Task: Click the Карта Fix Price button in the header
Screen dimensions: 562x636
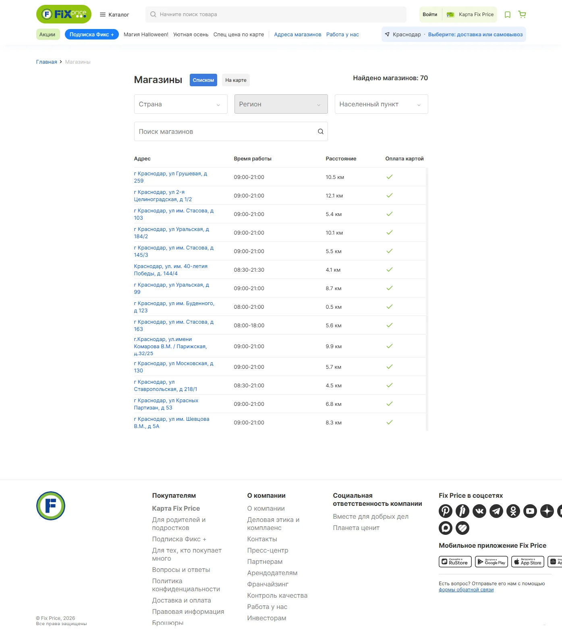Action: [471, 15]
